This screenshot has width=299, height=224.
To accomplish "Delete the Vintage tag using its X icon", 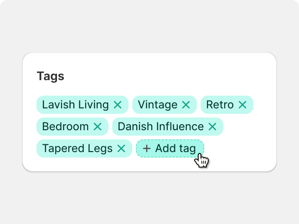I will click(186, 105).
